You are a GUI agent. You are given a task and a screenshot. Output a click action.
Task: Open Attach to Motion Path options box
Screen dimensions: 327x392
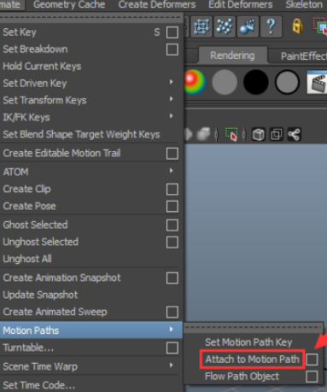click(x=312, y=360)
